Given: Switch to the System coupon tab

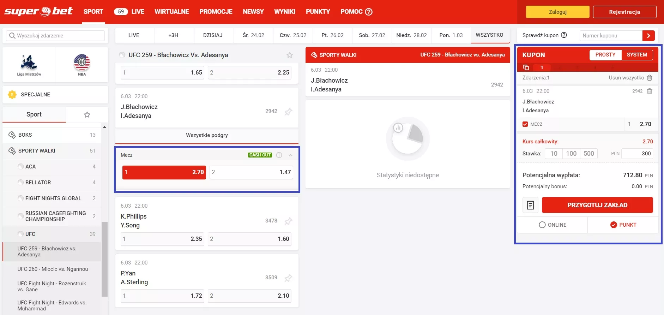Looking at the screenshot, I should point(637,55).
